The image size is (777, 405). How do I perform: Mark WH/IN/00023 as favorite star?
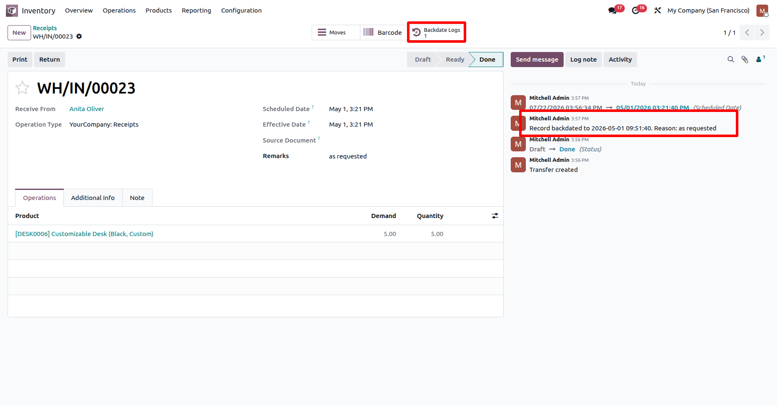pos(22,88)
